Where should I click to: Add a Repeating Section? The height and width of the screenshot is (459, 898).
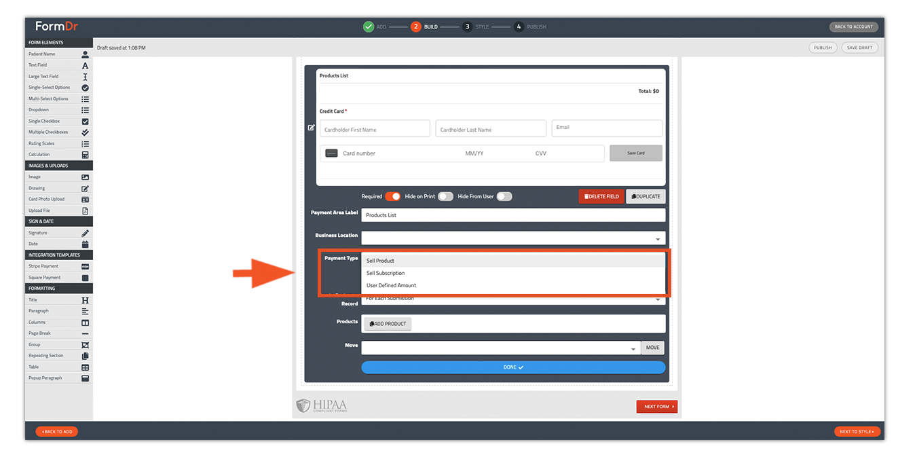[58, 356]
